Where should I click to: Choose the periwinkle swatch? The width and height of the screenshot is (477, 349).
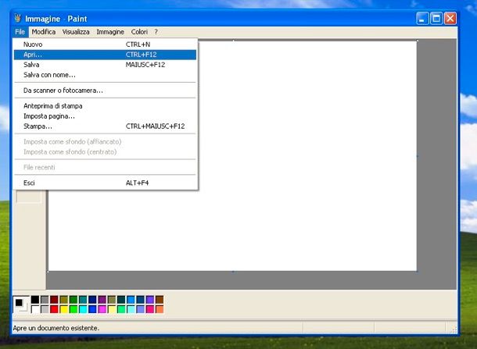(x=141, y=309)
